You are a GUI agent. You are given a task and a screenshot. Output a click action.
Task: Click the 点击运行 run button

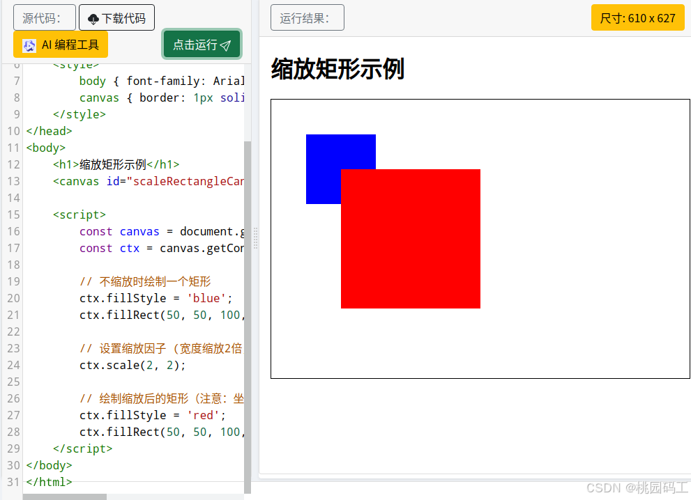pyautogui.click(x=202, y=44)
